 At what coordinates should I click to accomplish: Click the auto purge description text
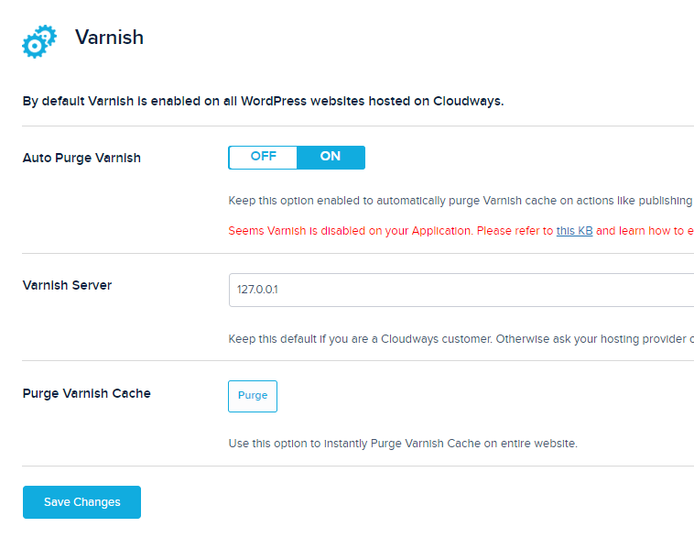tap(461, 201)
